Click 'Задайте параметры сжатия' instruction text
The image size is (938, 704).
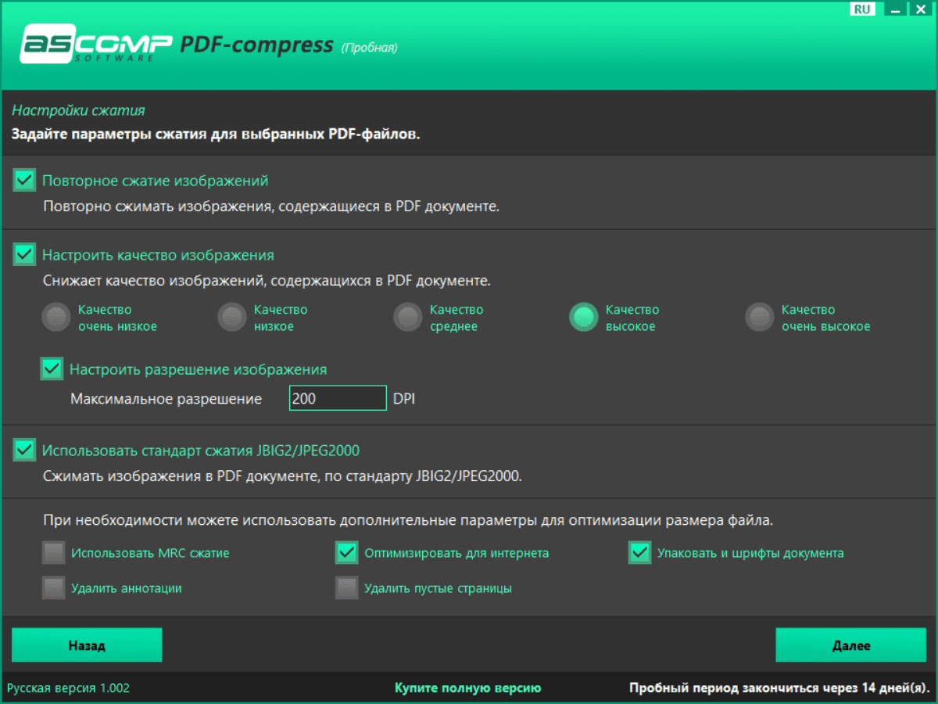216,134
